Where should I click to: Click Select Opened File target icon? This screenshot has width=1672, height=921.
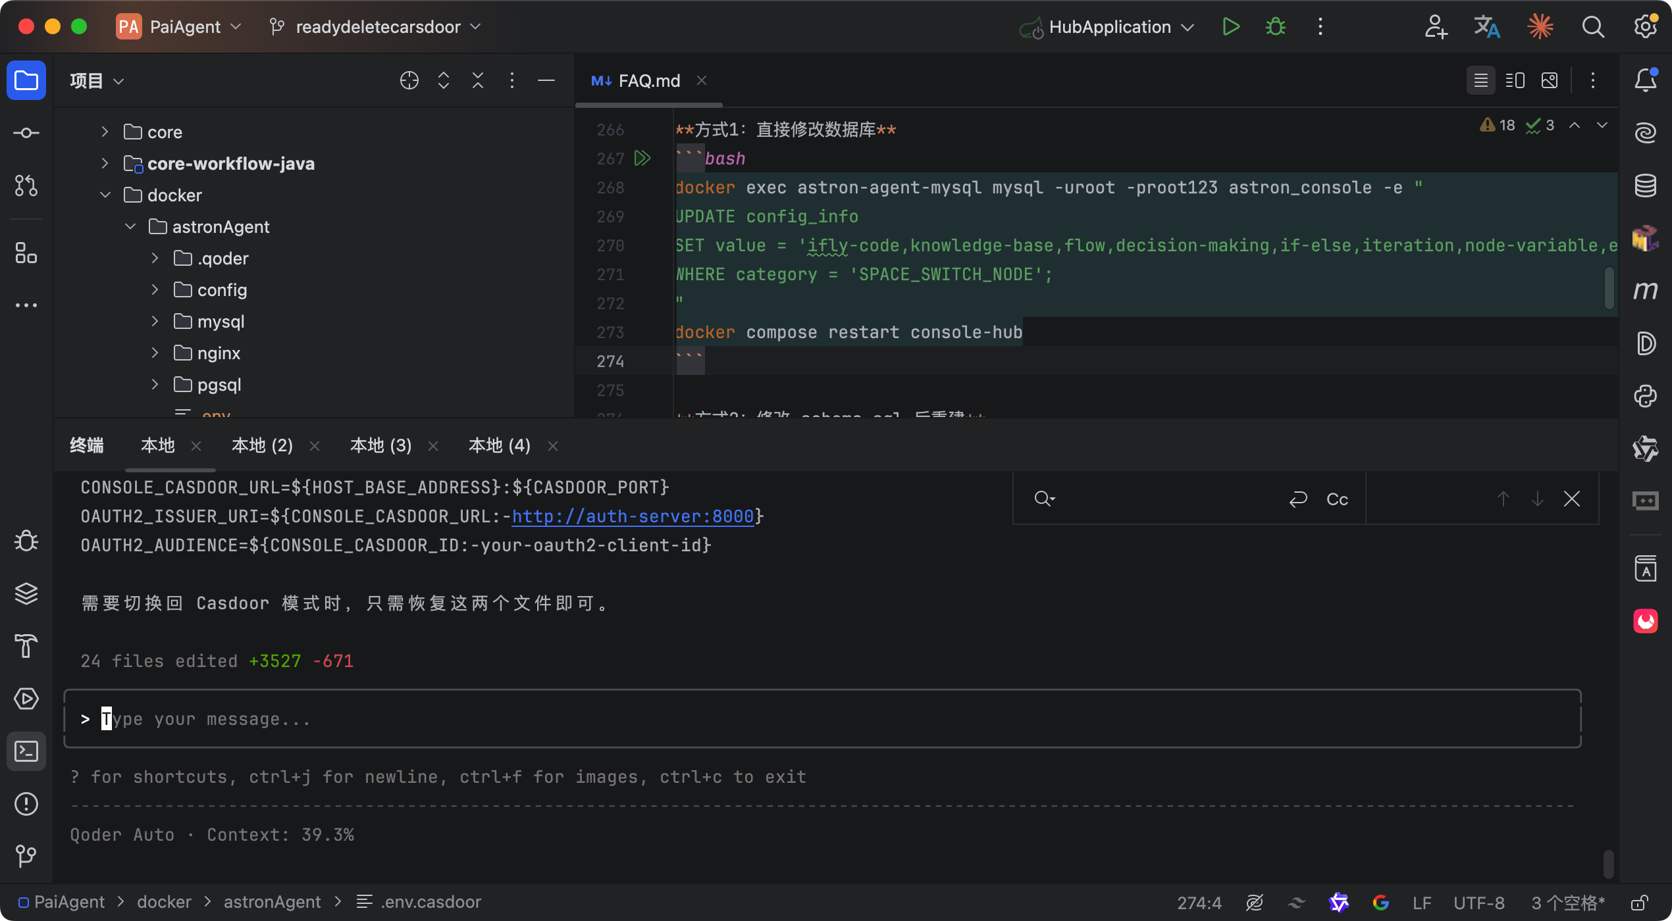[x=409, y=80]
